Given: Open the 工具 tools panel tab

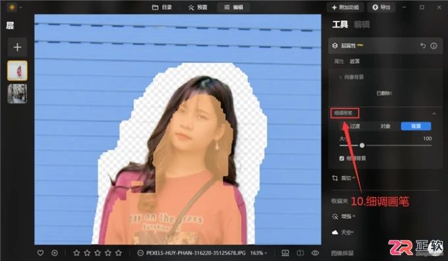Looking at the screenshot, I should [340, 24].
